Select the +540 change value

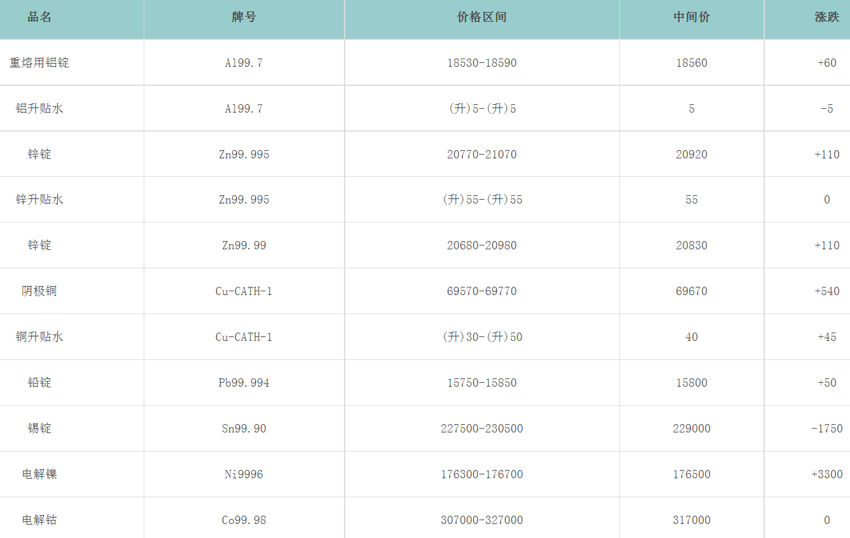coord(826,291)
